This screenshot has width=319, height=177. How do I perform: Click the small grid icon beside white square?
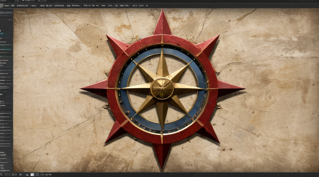pos(27,175)
